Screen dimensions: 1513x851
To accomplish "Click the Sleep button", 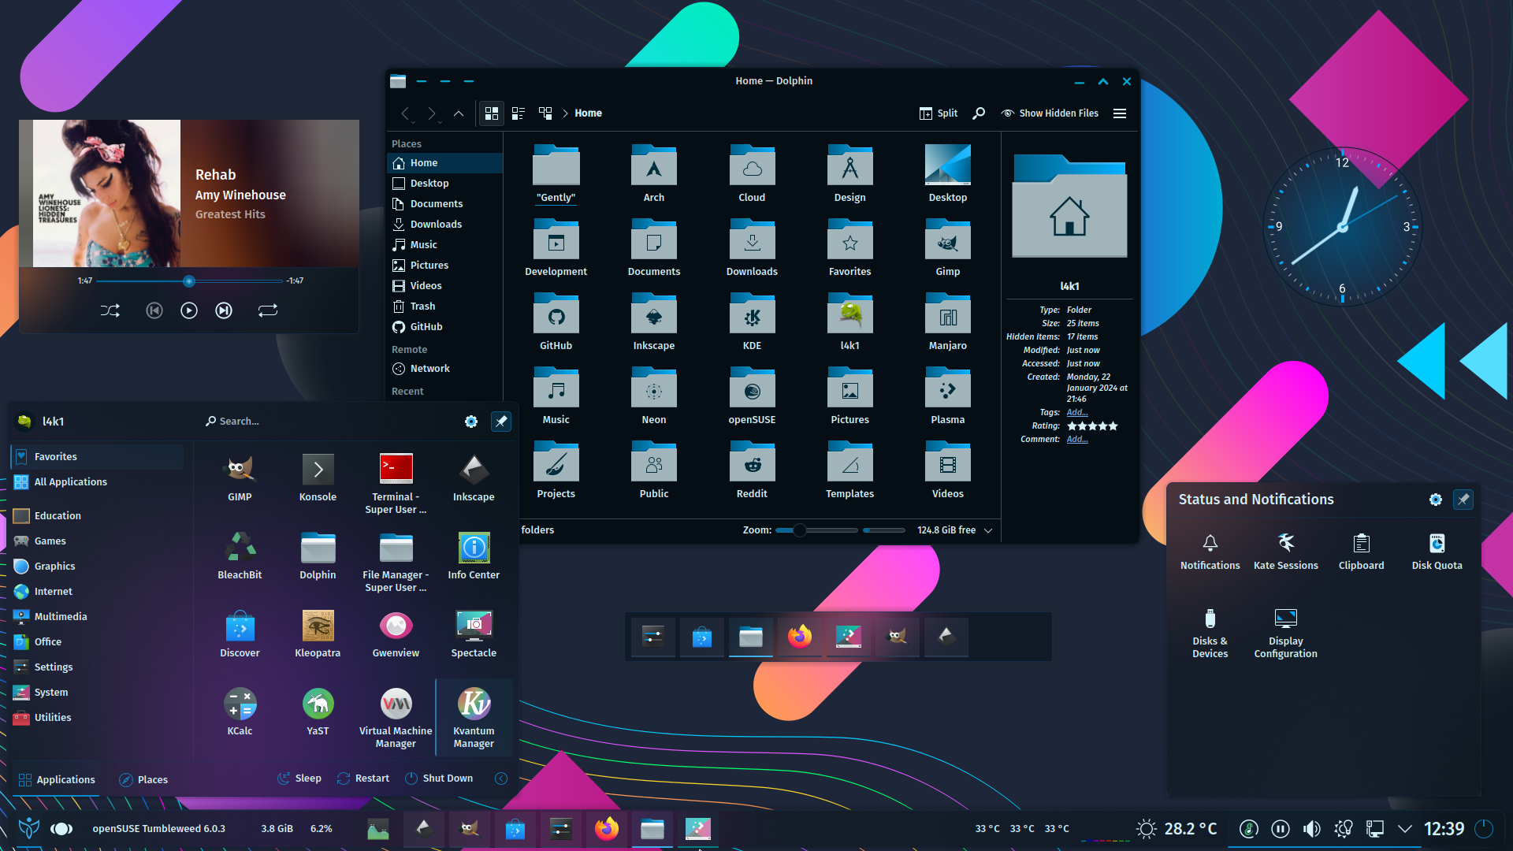I will pos(299,779).
